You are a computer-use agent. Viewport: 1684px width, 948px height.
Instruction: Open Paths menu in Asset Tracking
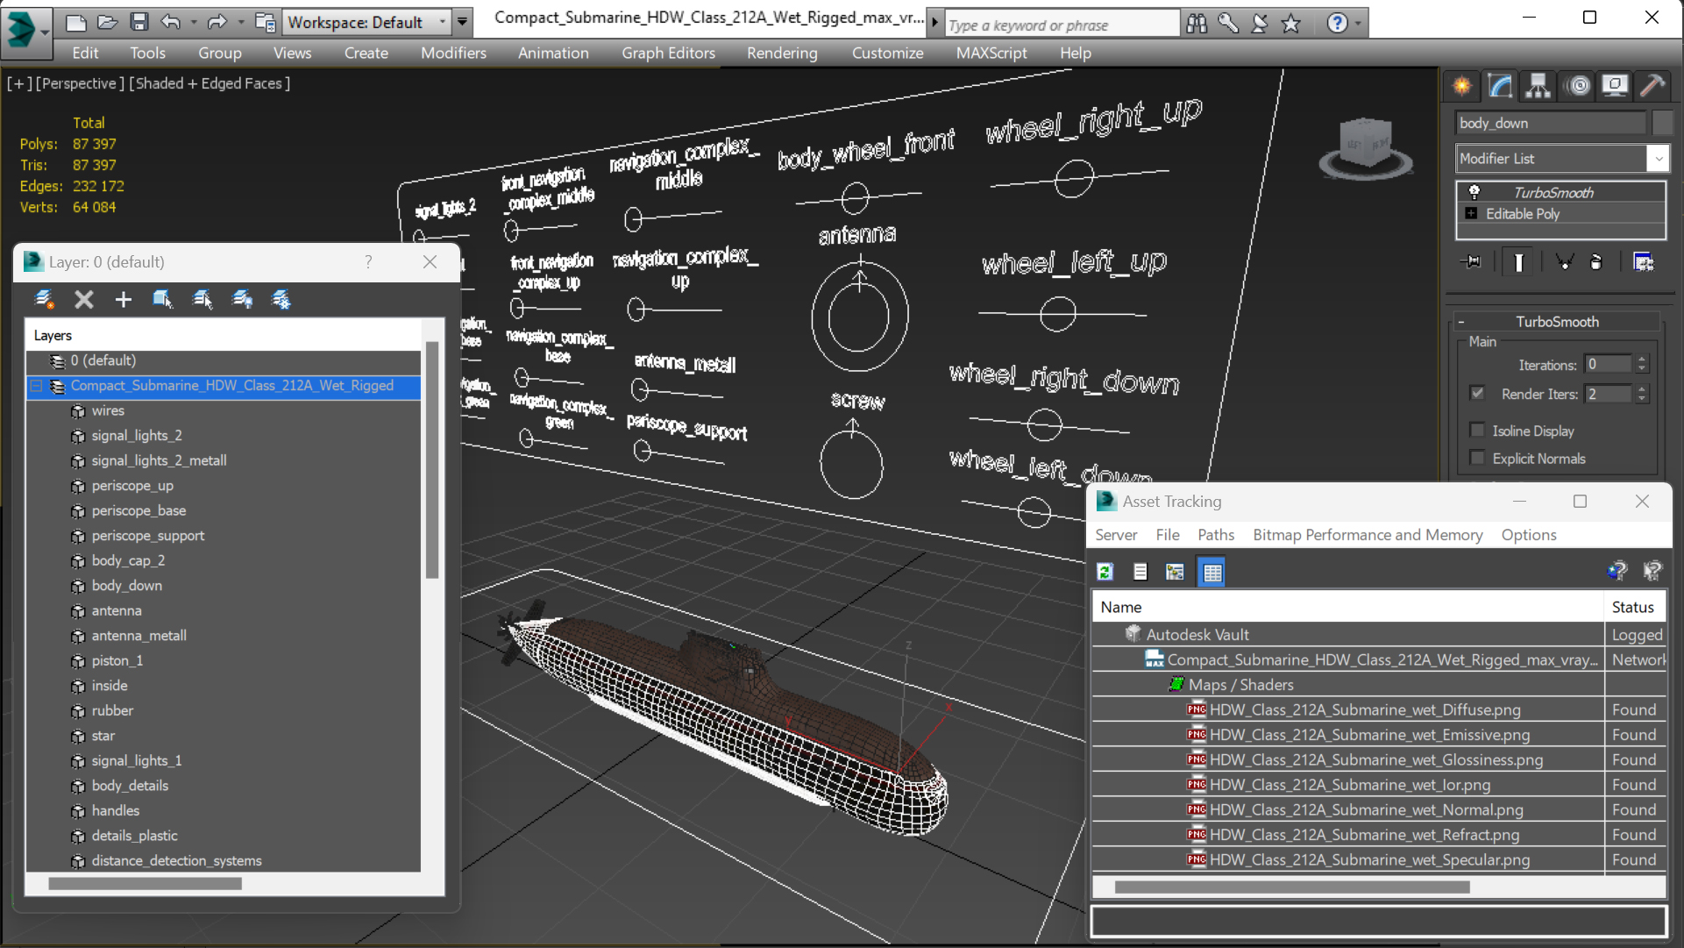(x=1216, y=535)
